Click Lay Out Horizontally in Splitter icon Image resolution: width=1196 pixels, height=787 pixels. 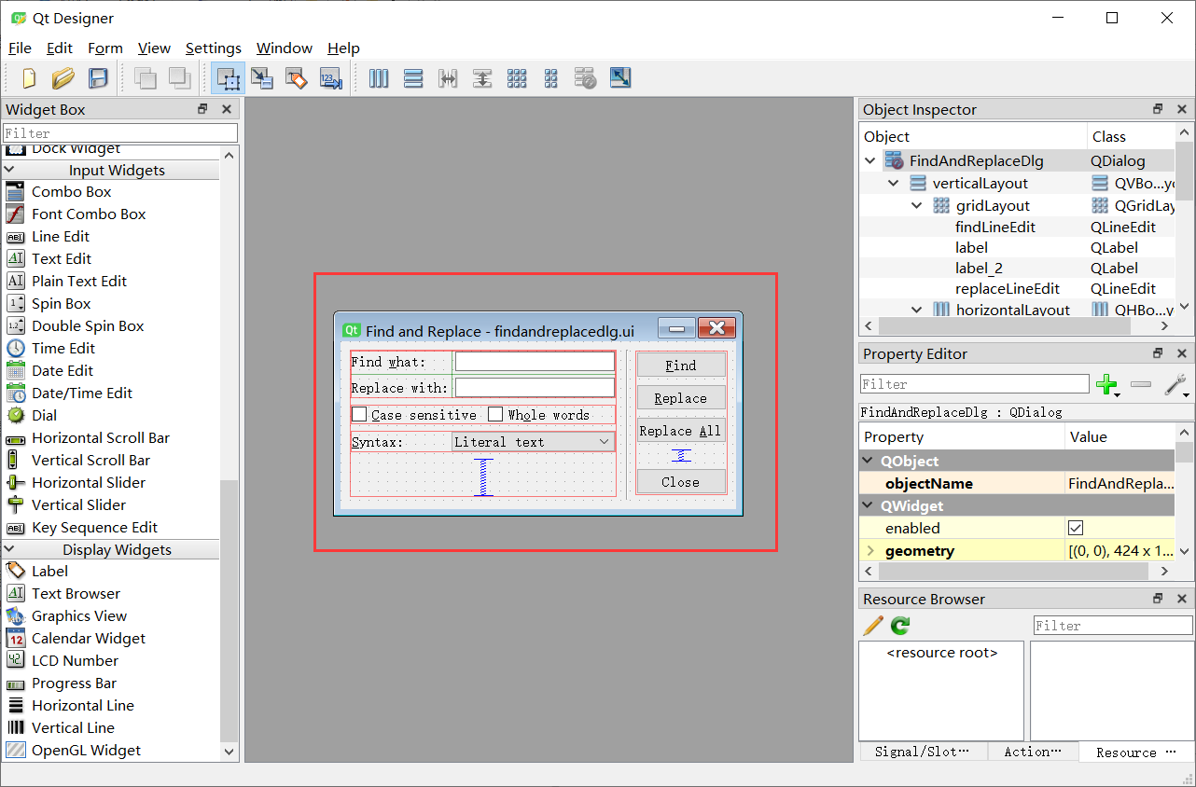tap(448, 78)
